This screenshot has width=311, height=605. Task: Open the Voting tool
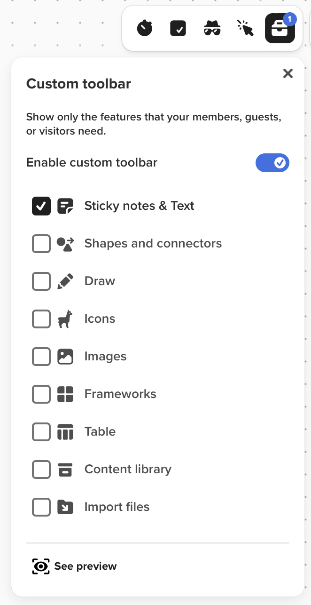[179, 28]
